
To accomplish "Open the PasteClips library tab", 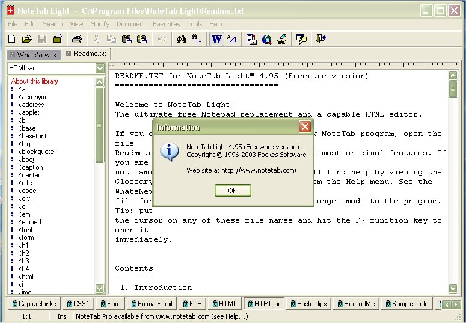I will click(x=308, y=304).
